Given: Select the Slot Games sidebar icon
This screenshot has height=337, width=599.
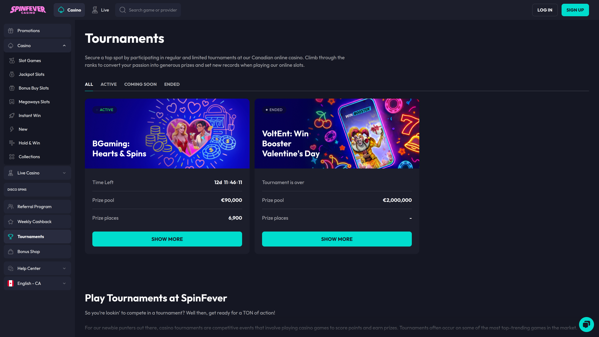Looking at the screenshot, I should (x=12, y=61).
